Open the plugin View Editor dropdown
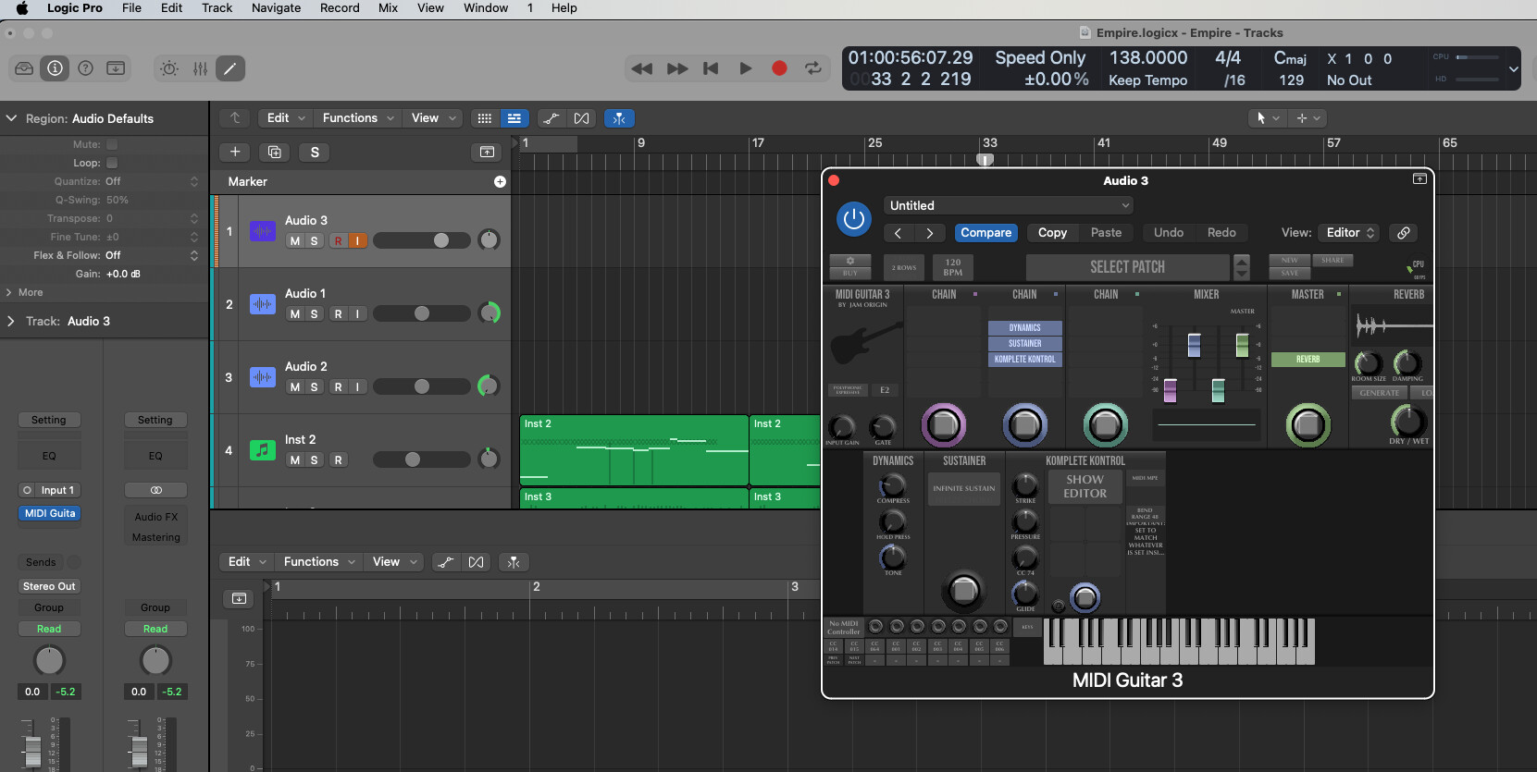Screen dimensions: 1537x772 1350,233
